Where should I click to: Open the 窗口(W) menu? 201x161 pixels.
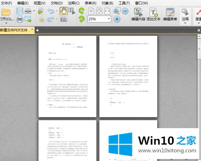[x=142, y=3]
